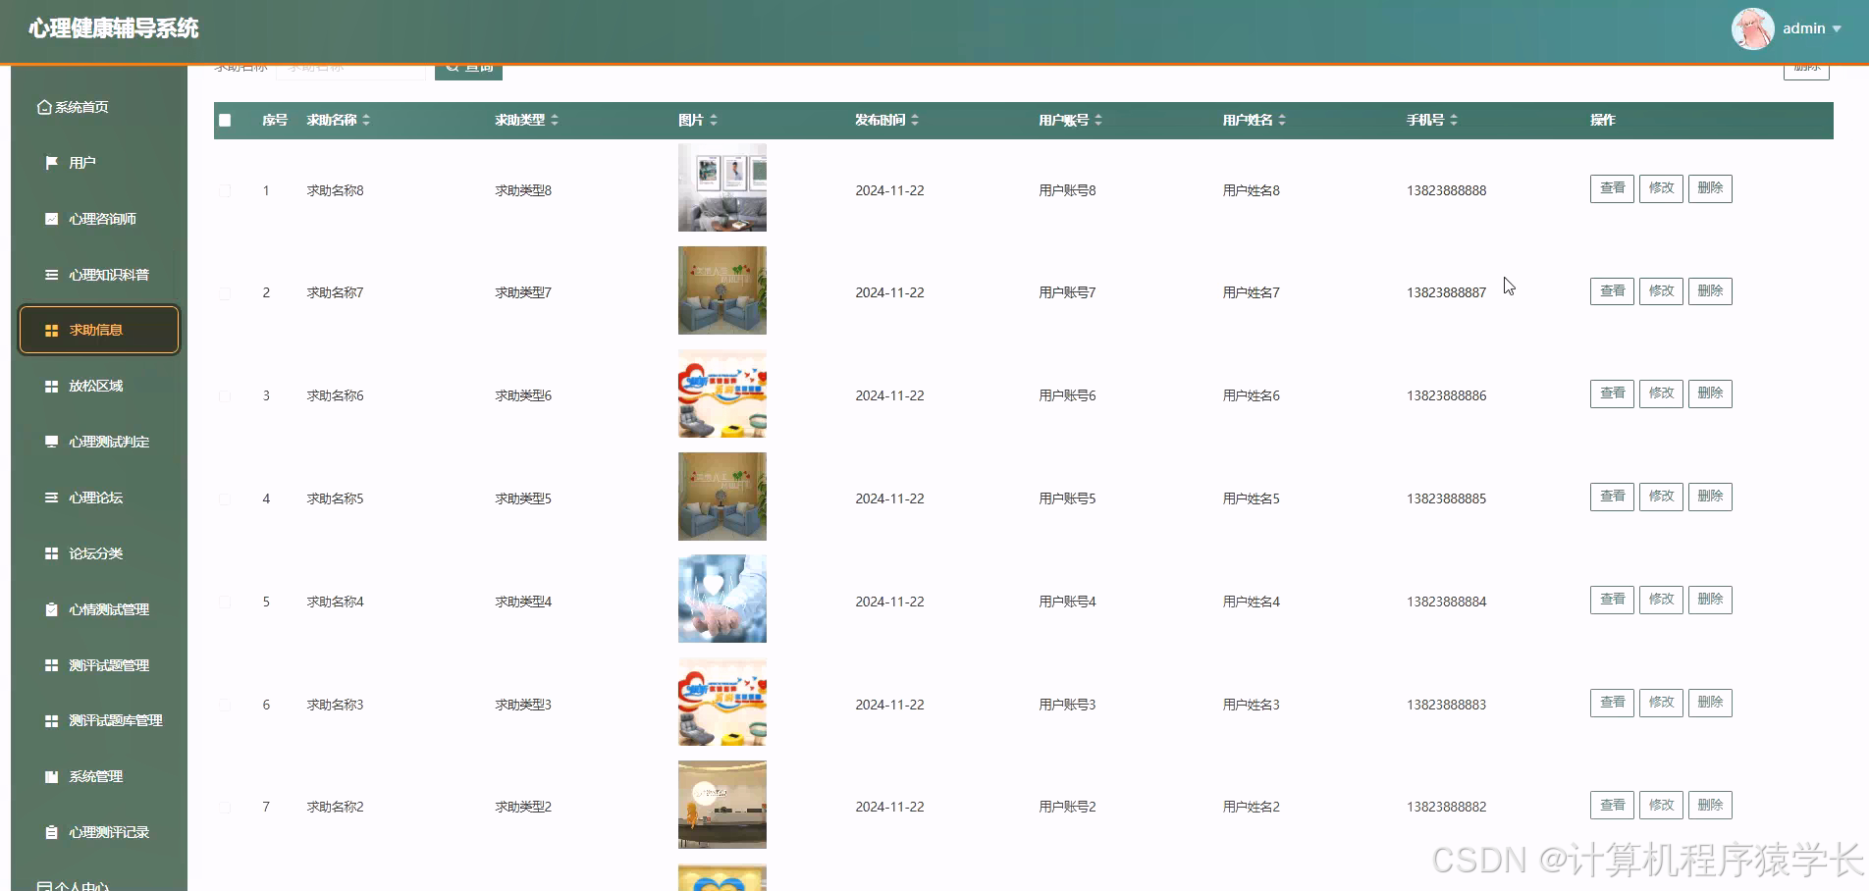Click the admin avatar picture
1869x891 pixels.
[x=1752, y=28]
